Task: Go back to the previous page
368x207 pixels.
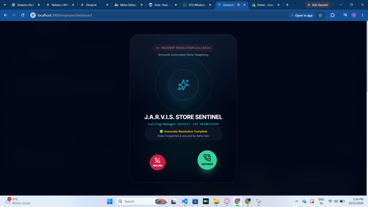Action: [5, 15]
